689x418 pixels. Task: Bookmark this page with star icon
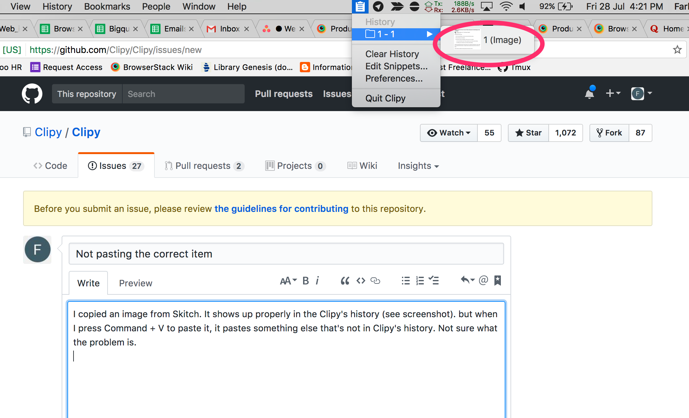click(677, 50)
